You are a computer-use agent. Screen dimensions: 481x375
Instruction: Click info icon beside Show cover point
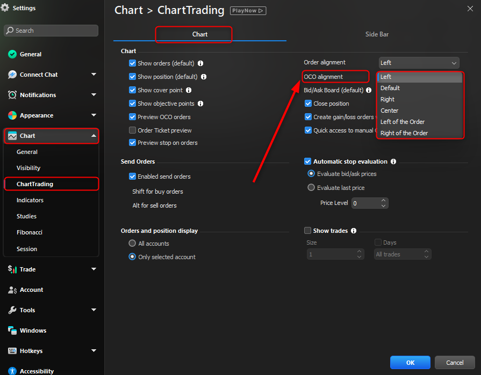click(189, 90)
